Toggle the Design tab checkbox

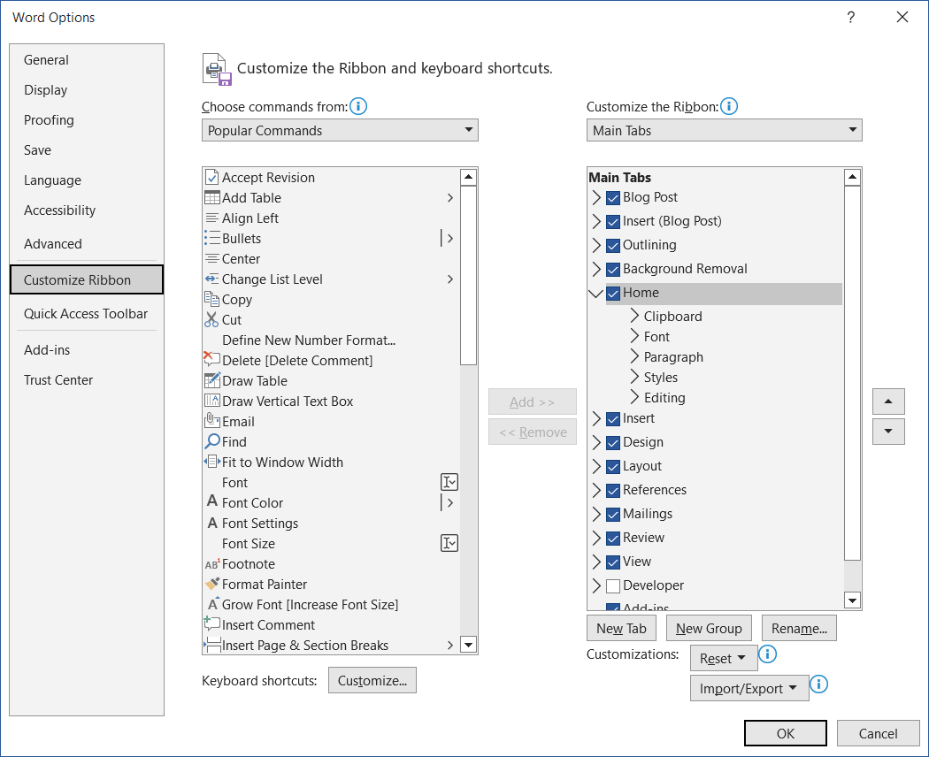[613, 442]
